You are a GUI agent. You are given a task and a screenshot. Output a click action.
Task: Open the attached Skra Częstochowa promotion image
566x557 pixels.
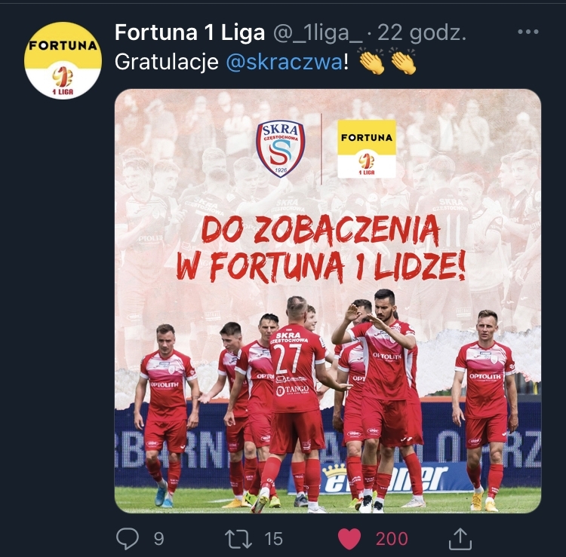click(x=328, y=301)
